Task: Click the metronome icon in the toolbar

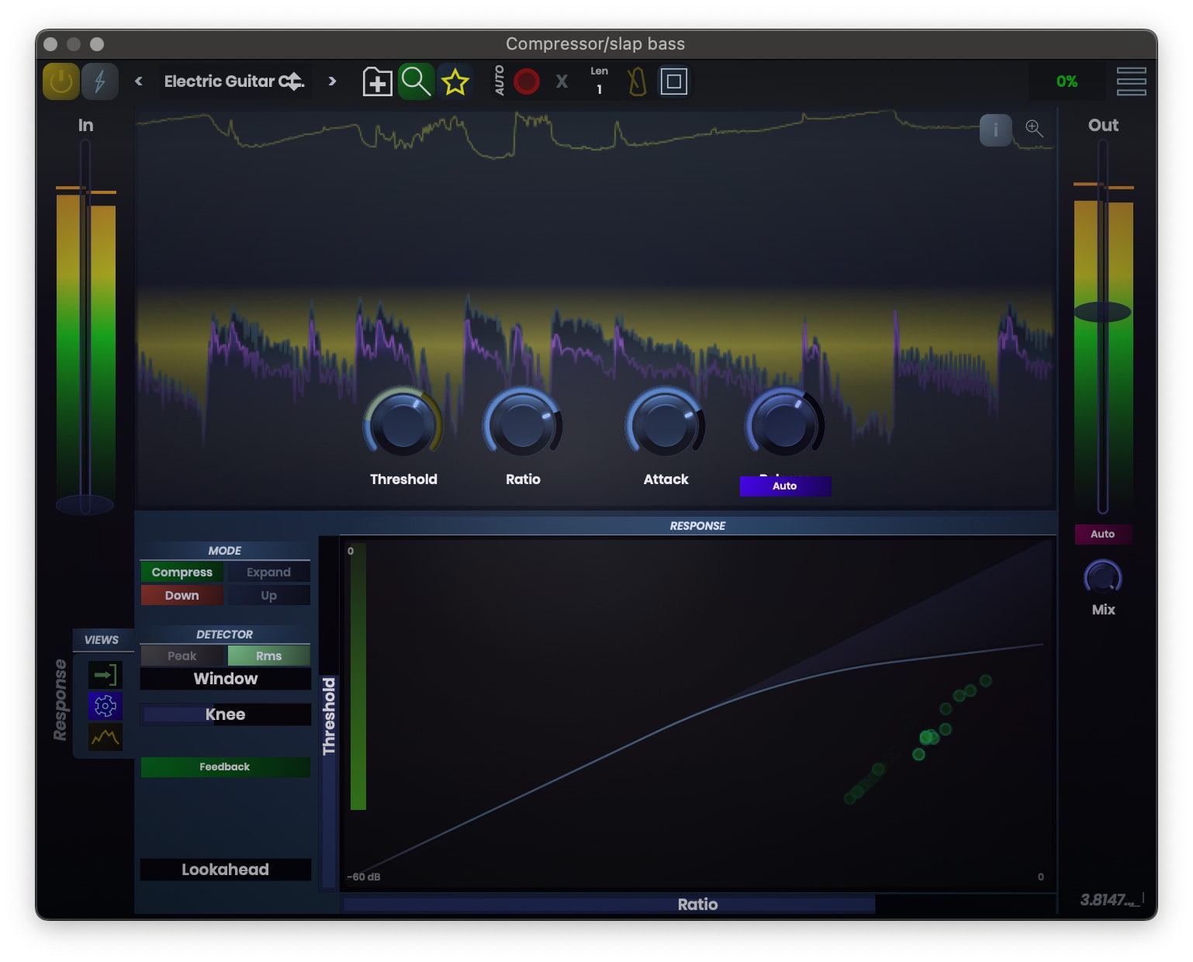Action: [637, 81]
